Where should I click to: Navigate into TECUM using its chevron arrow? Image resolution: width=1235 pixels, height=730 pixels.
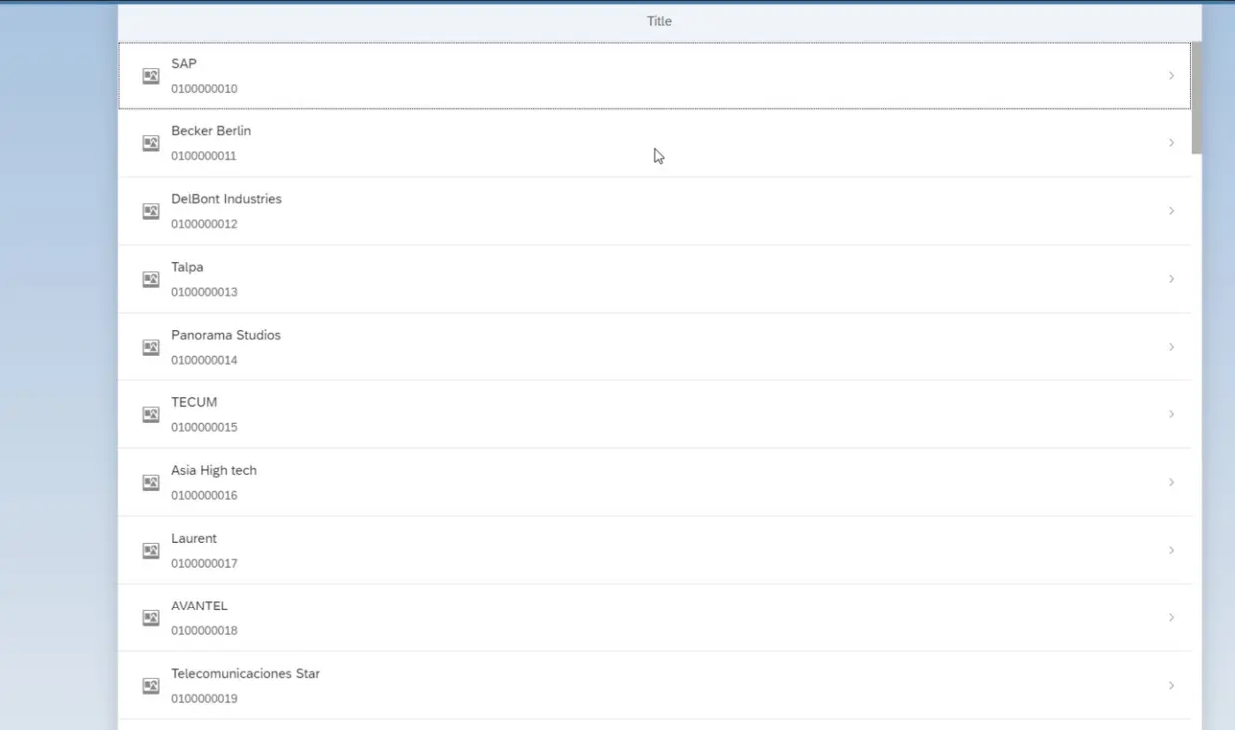point(1171,414)
